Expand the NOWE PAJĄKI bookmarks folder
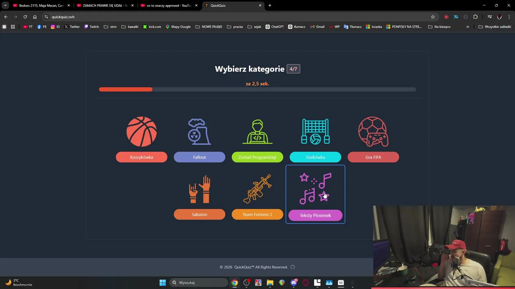 [x=209, y=27]
